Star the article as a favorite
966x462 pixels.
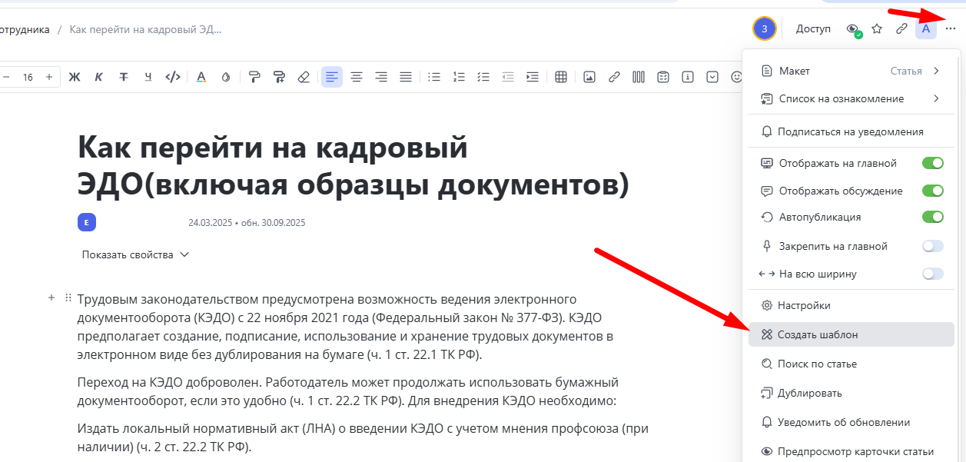[877, 28]
